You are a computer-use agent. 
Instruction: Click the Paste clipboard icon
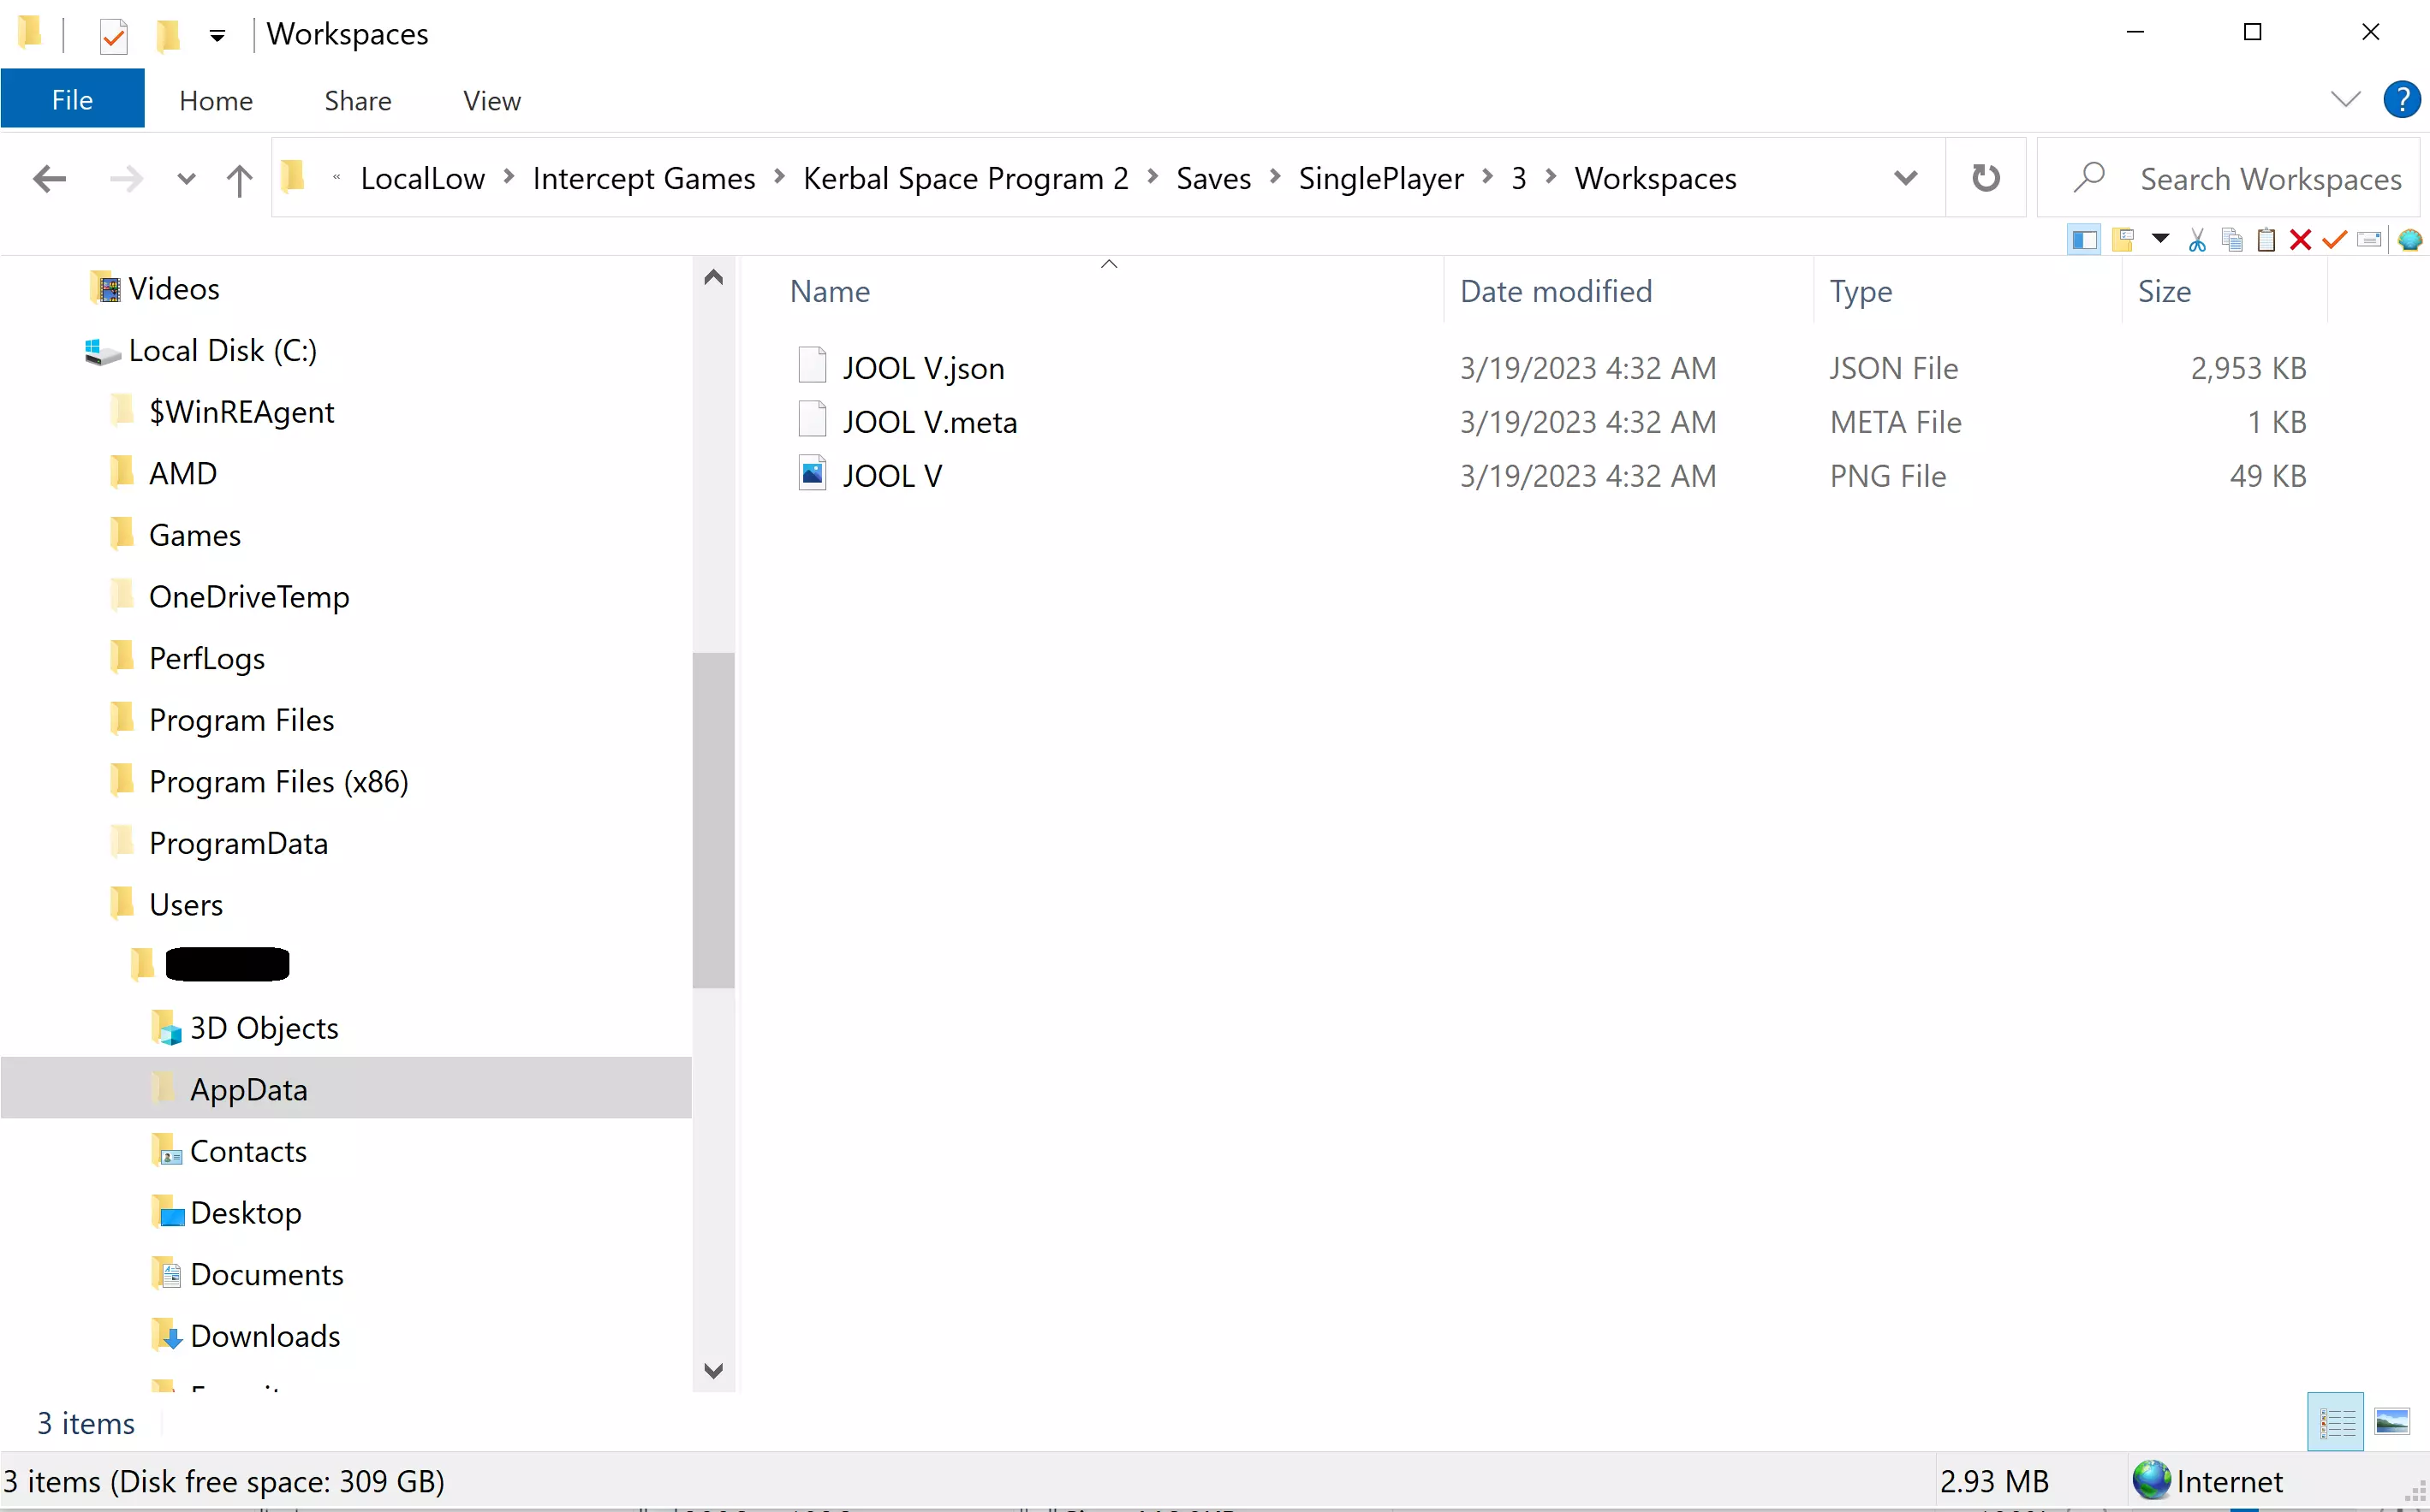(x=2267, y=240)
